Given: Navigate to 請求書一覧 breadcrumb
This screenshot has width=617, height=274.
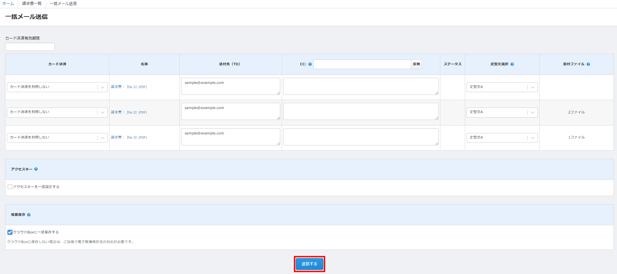Looking at the screenshot, I should pos(32,3).
